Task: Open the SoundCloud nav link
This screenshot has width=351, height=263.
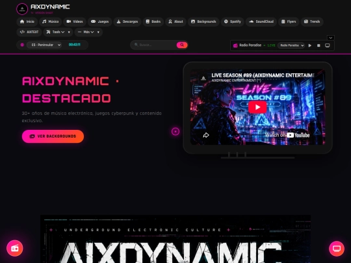Action: click(261, 21)
